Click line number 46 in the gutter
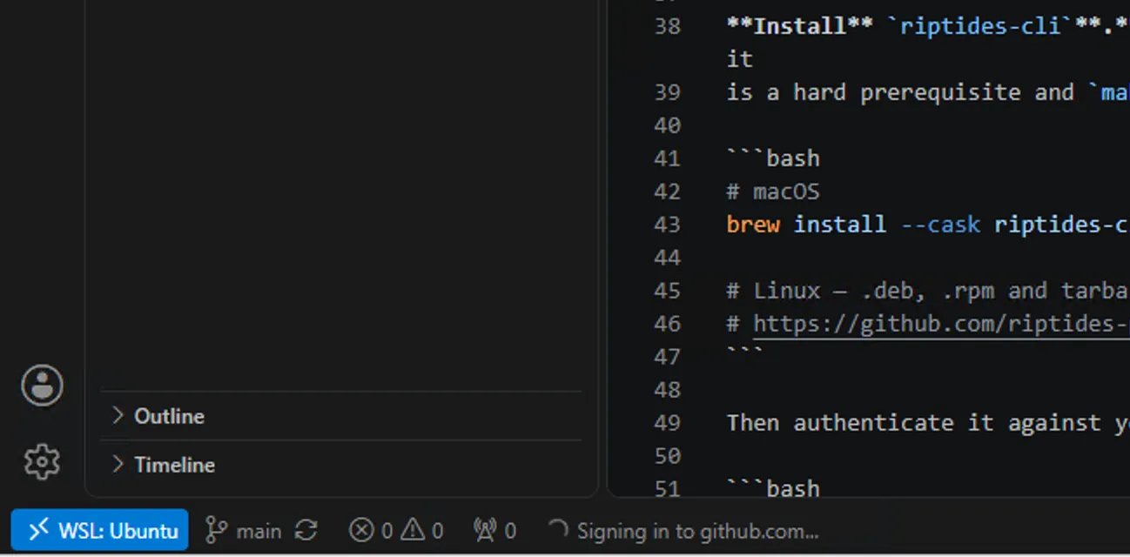 tap(667, 324)
